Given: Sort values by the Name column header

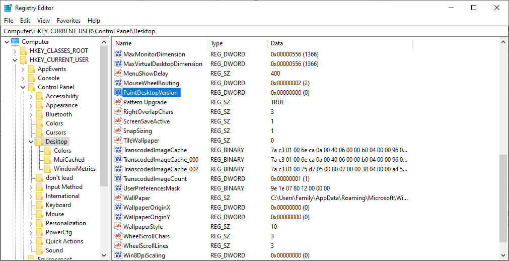Looking at the screenshot, I should click(160, 43).
